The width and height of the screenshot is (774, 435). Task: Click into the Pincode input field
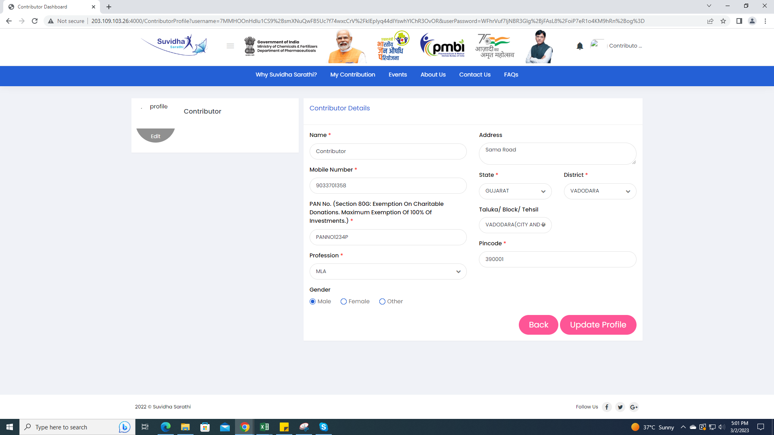[557, 259]
